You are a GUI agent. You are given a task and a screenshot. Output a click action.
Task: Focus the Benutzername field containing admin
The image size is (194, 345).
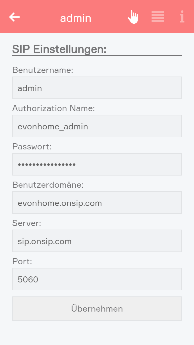pos(97,88)
